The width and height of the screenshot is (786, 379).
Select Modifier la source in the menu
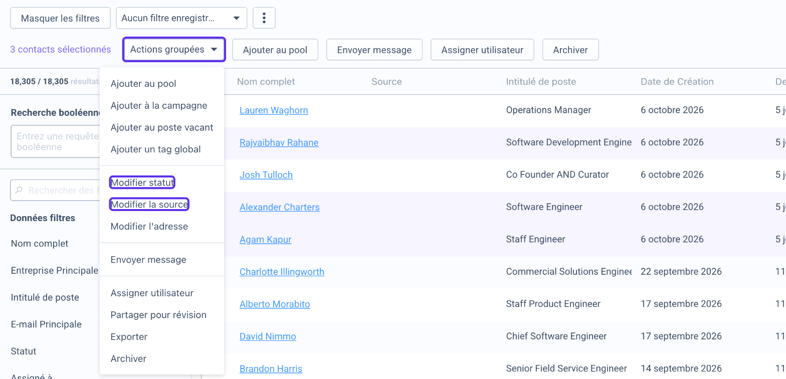pos(149,205)
